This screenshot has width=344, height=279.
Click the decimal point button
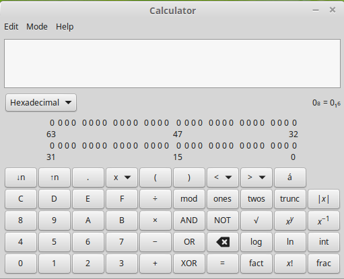pyautogui.click(x=88, y=177)
